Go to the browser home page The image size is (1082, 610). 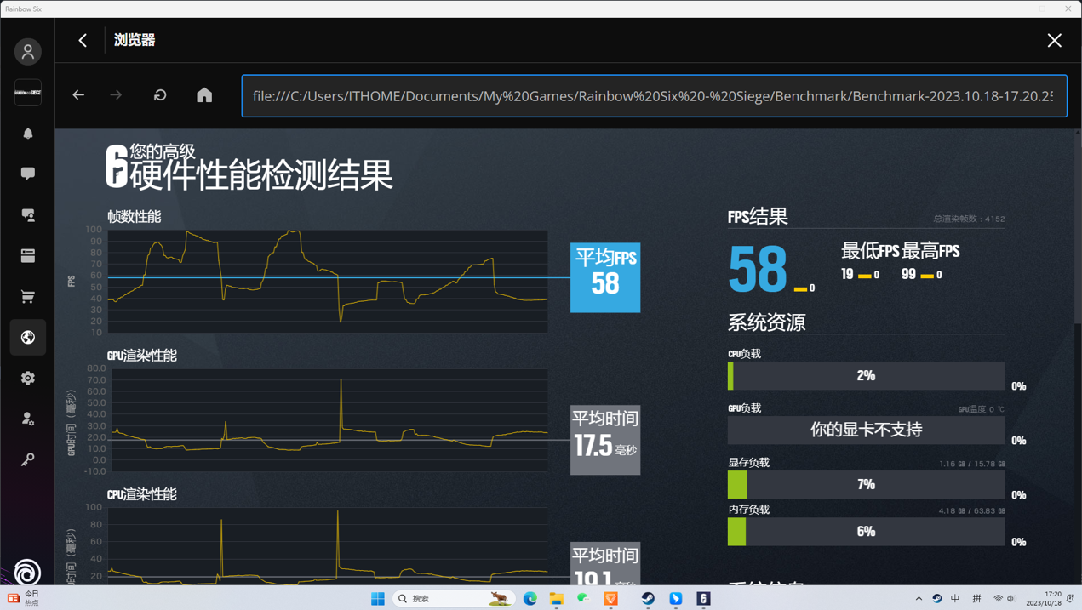[x=204, y=95]
